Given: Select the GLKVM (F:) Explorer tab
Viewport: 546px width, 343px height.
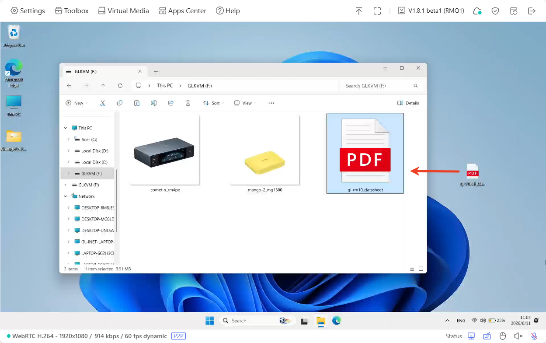Looking at the screenshot, I should [x=103, y=71].
